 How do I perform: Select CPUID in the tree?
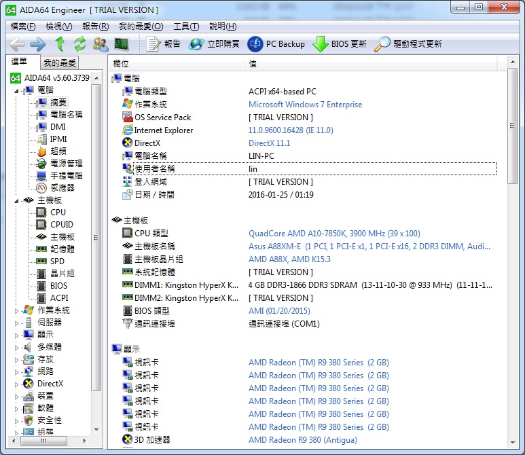tap(62, 225)
